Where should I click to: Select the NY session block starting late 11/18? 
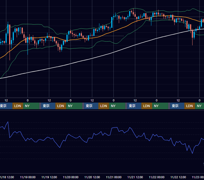(x=31, y=106)
